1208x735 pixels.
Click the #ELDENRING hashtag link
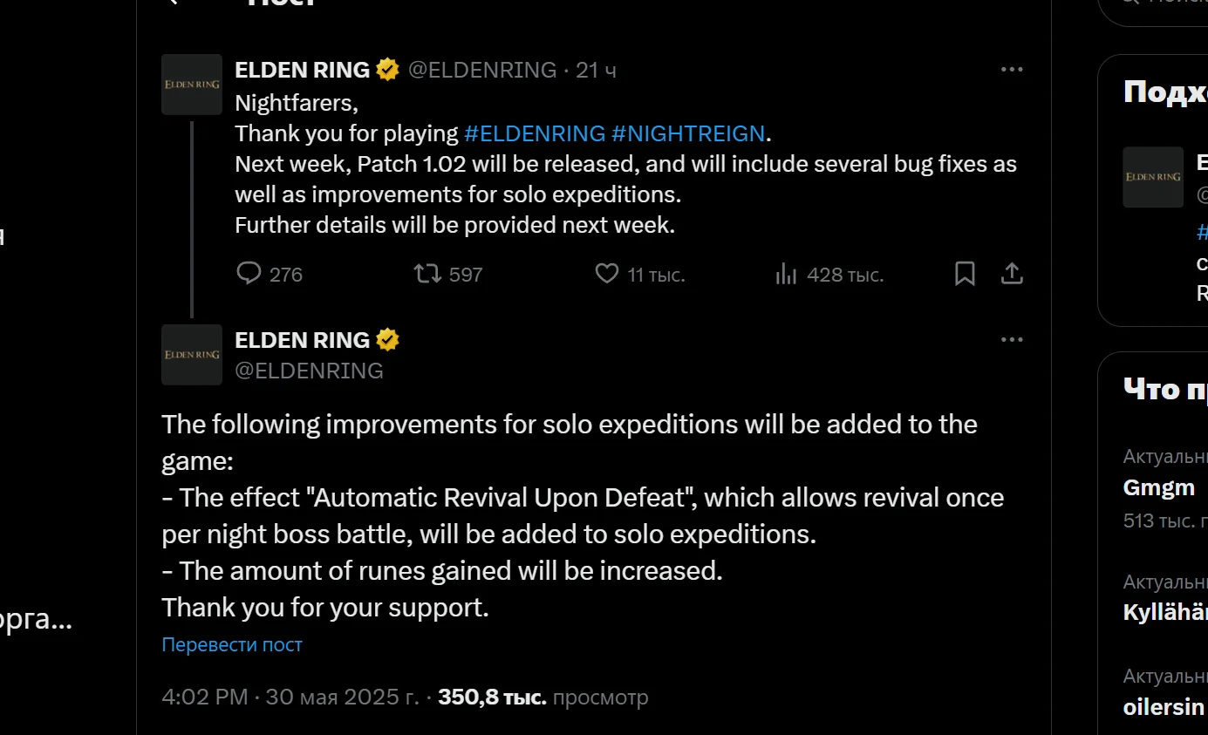[x=535, y=133]
